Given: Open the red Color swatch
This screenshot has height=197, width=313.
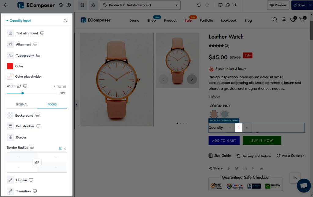Looking at the screenshot, I should (x=10, y=66).
